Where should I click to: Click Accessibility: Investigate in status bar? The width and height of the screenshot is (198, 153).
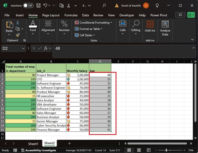coord(38,150)
